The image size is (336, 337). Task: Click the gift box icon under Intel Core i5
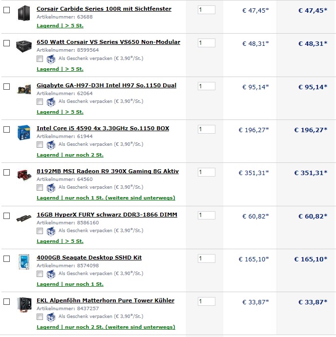click(x=51, y=145)
